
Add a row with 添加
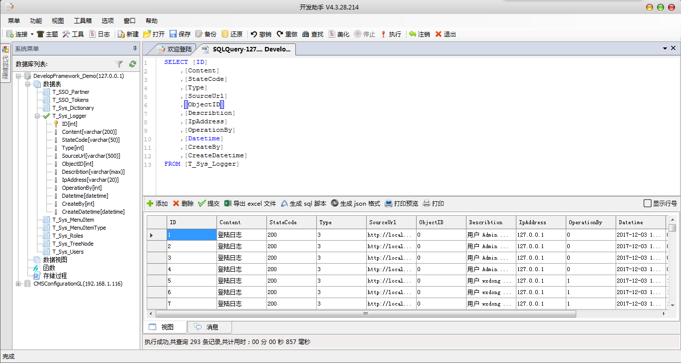click(x=157, y=204)
